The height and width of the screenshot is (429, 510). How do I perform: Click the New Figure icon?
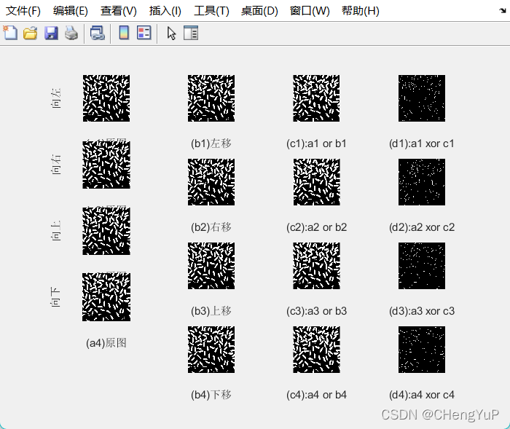(x=10, y=33)
